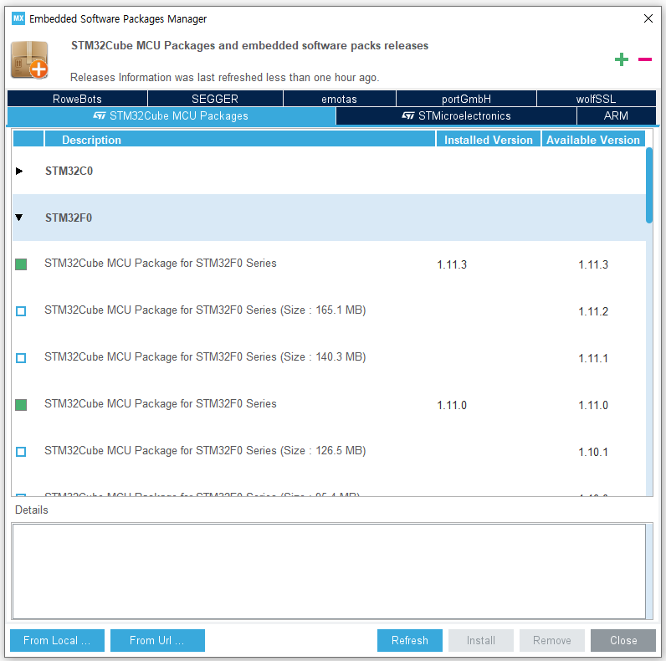Select the package row with Size : 165.1 MB
This screenshot has width=666, height=661.
point(329,311)
